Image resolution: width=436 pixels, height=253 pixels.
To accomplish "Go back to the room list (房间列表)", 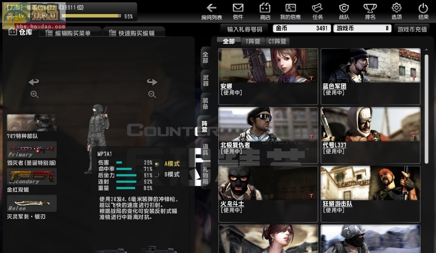I will point(211,11).
